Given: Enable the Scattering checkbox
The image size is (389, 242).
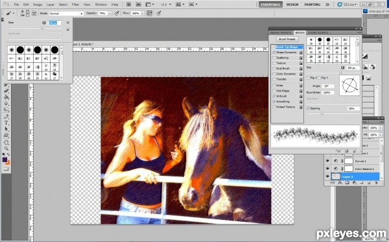Looking at the screenshot, I should coord(274,58).
